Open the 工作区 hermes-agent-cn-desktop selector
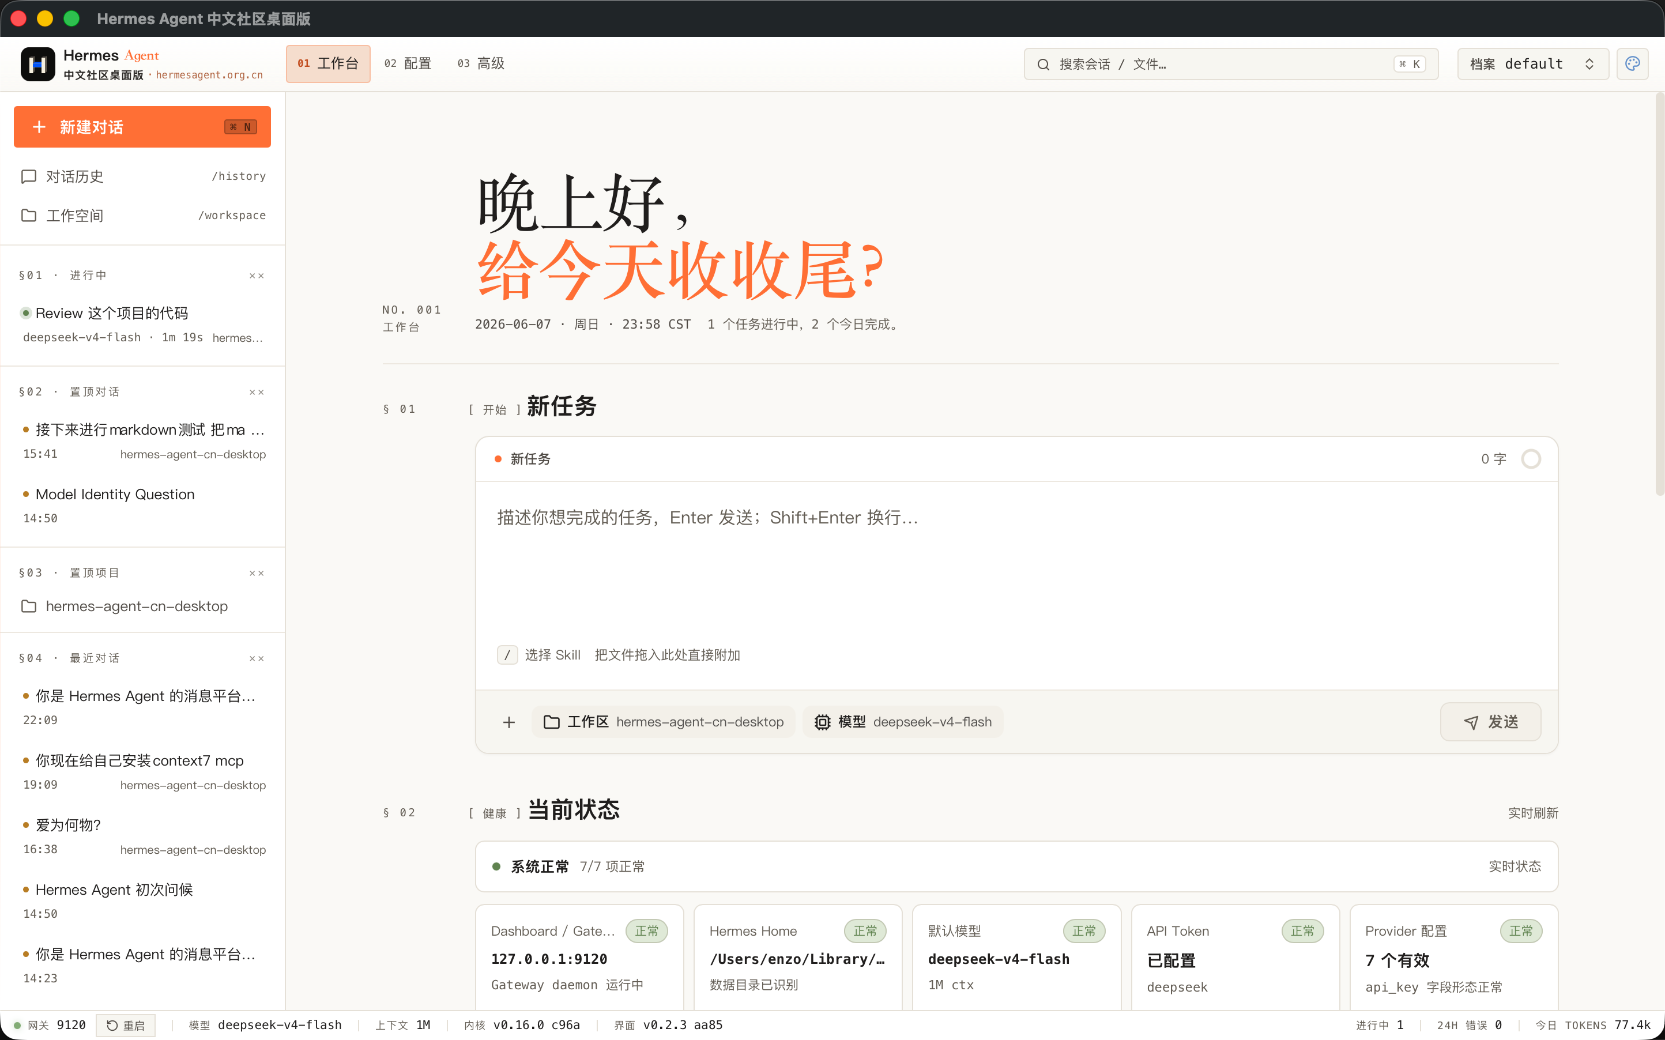 pos(663,722)
